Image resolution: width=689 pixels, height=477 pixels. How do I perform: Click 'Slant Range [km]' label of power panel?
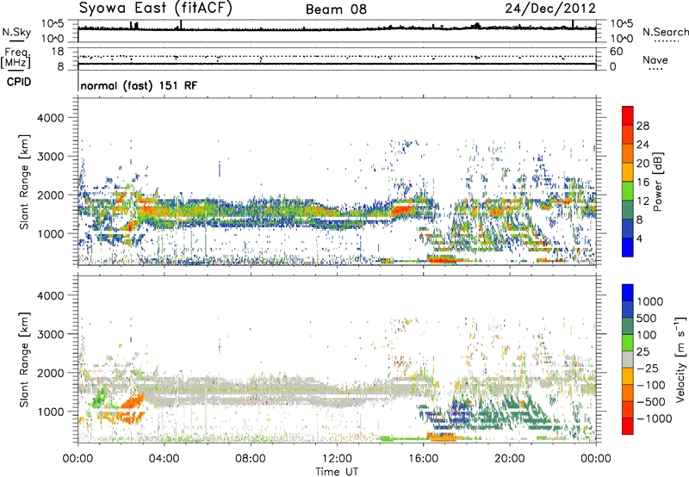24,182
